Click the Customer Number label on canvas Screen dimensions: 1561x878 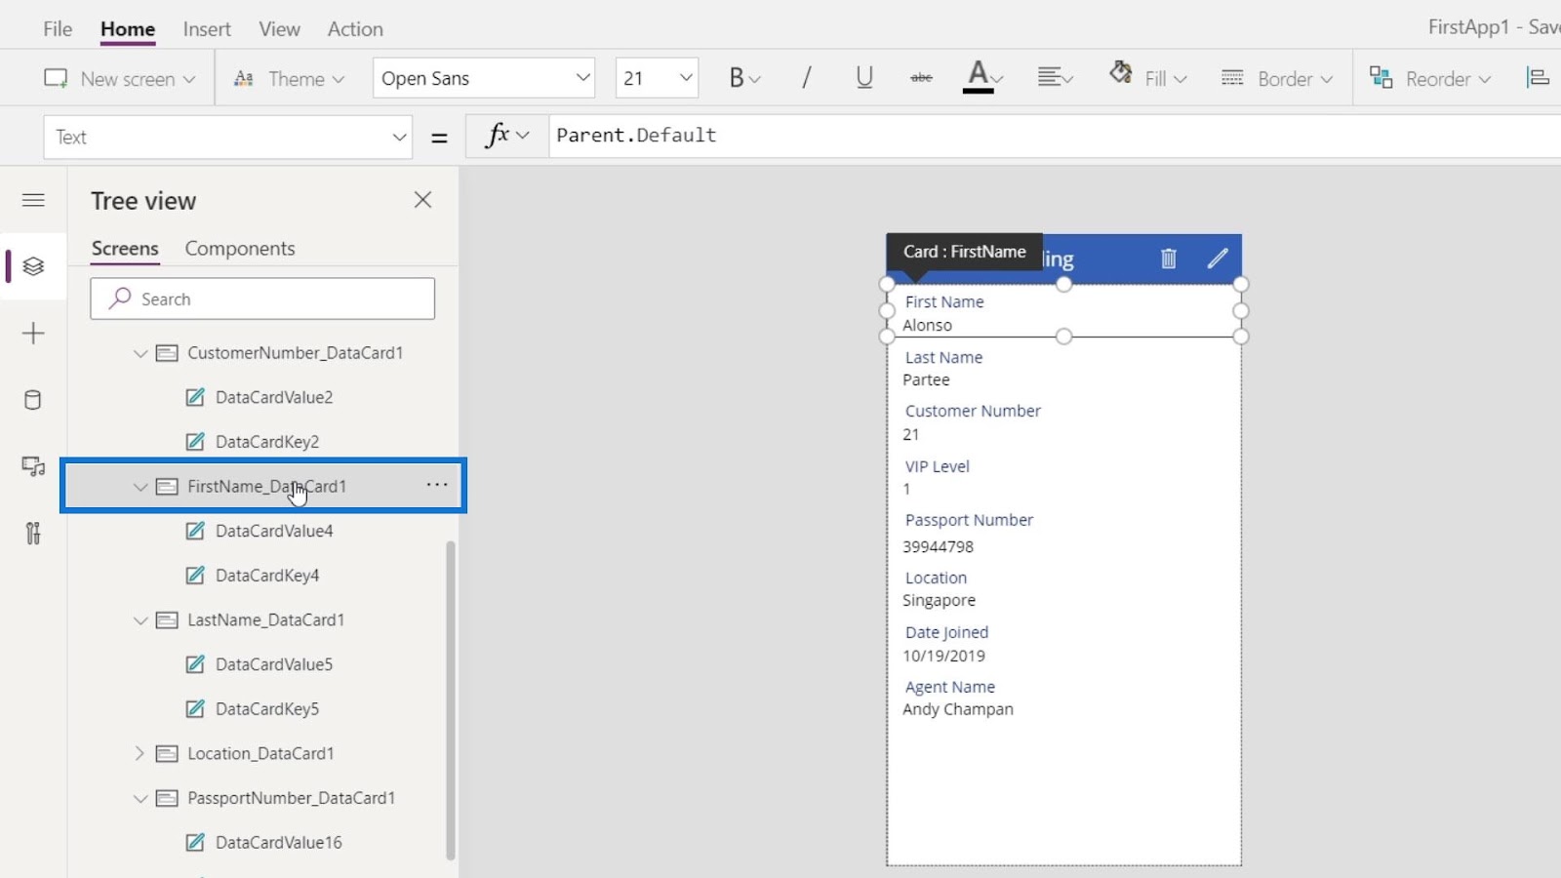point(973,412)
